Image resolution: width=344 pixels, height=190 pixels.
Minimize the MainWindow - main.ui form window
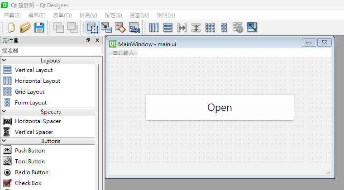309,43
